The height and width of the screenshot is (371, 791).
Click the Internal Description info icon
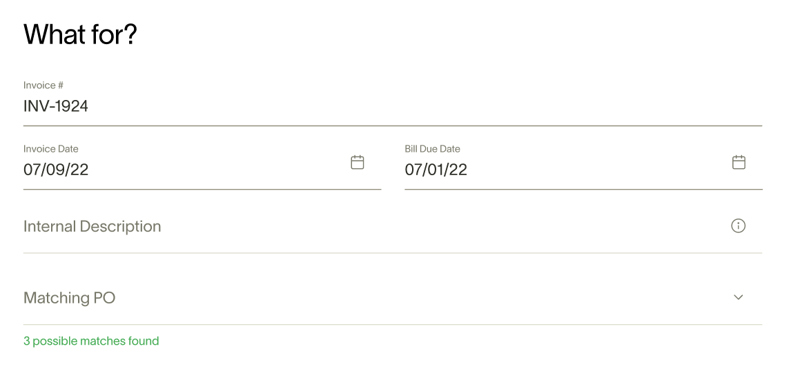point(738,226)
